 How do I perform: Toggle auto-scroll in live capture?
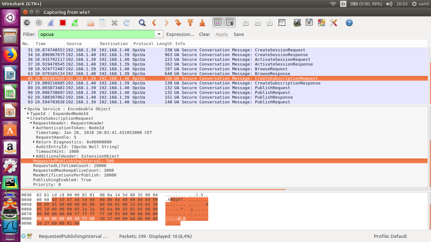tap(230, 22)
